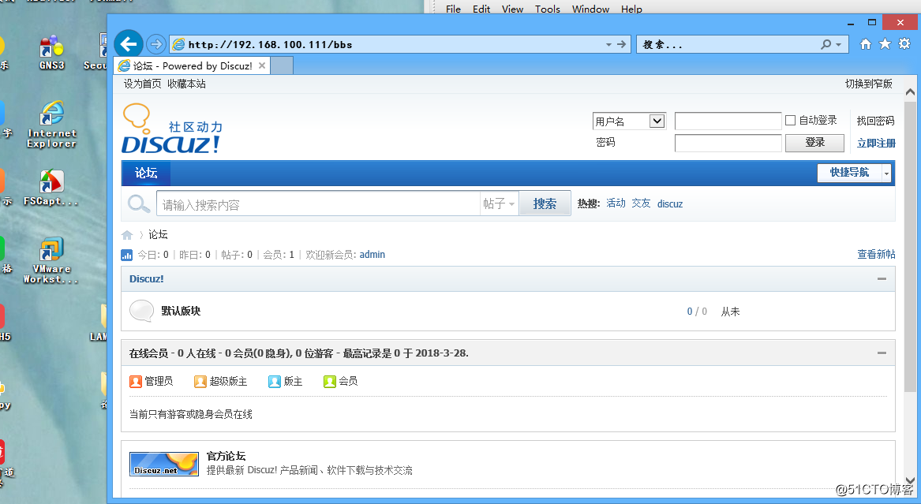Click the 默认版块 speech bubble icon
The height and width of the screenshot is (504, 921).
[141, 311]
